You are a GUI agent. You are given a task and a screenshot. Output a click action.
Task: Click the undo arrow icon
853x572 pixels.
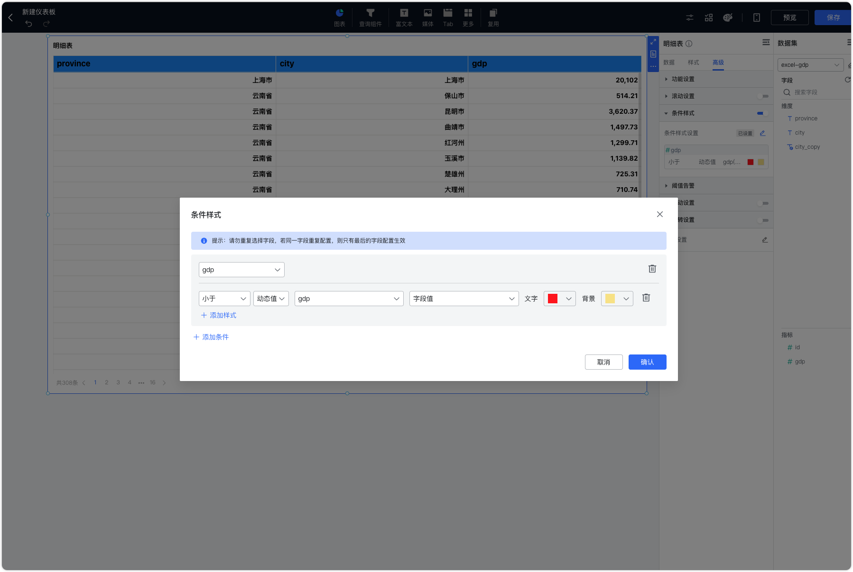tap(29, 24)
